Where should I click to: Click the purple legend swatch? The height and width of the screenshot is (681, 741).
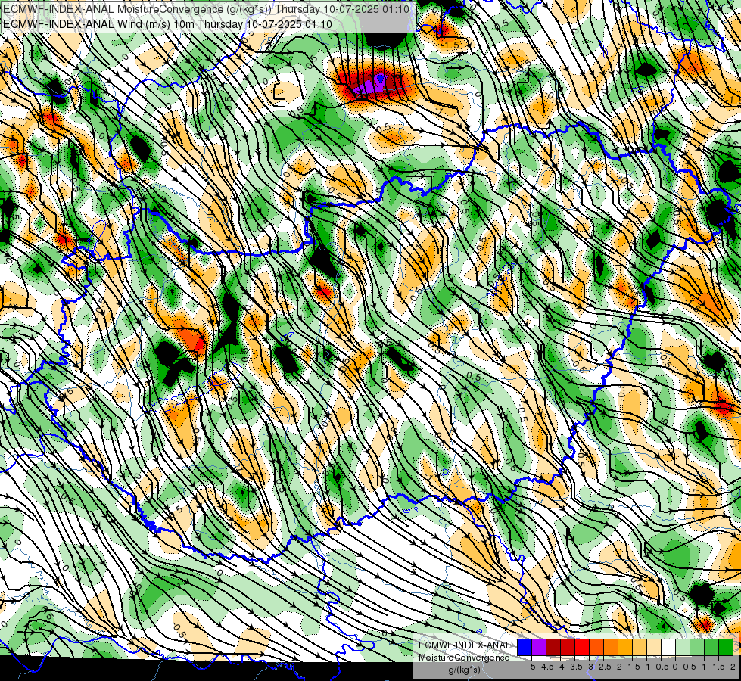pyautogui.click(x=539, y=647)
